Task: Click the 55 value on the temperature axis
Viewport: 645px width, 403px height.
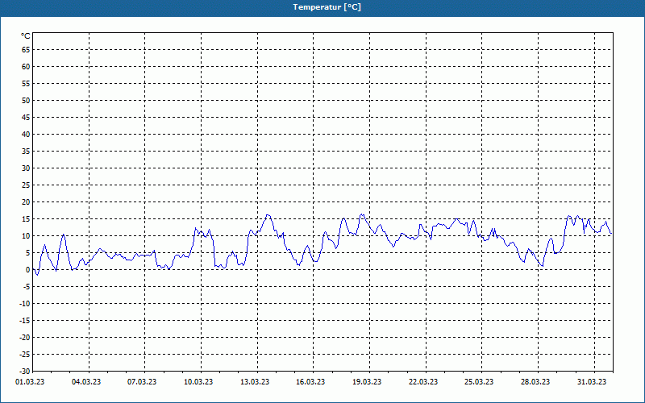Action: (x=26, y=84)
